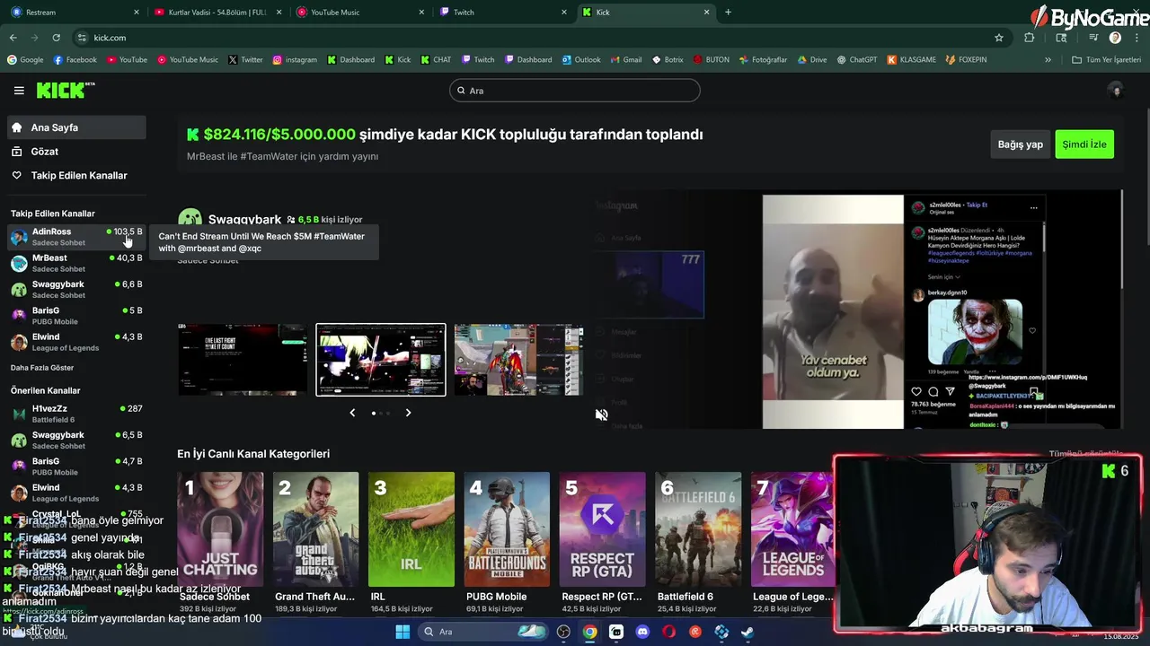Switch to Twitch browser tab

point(502,13)
